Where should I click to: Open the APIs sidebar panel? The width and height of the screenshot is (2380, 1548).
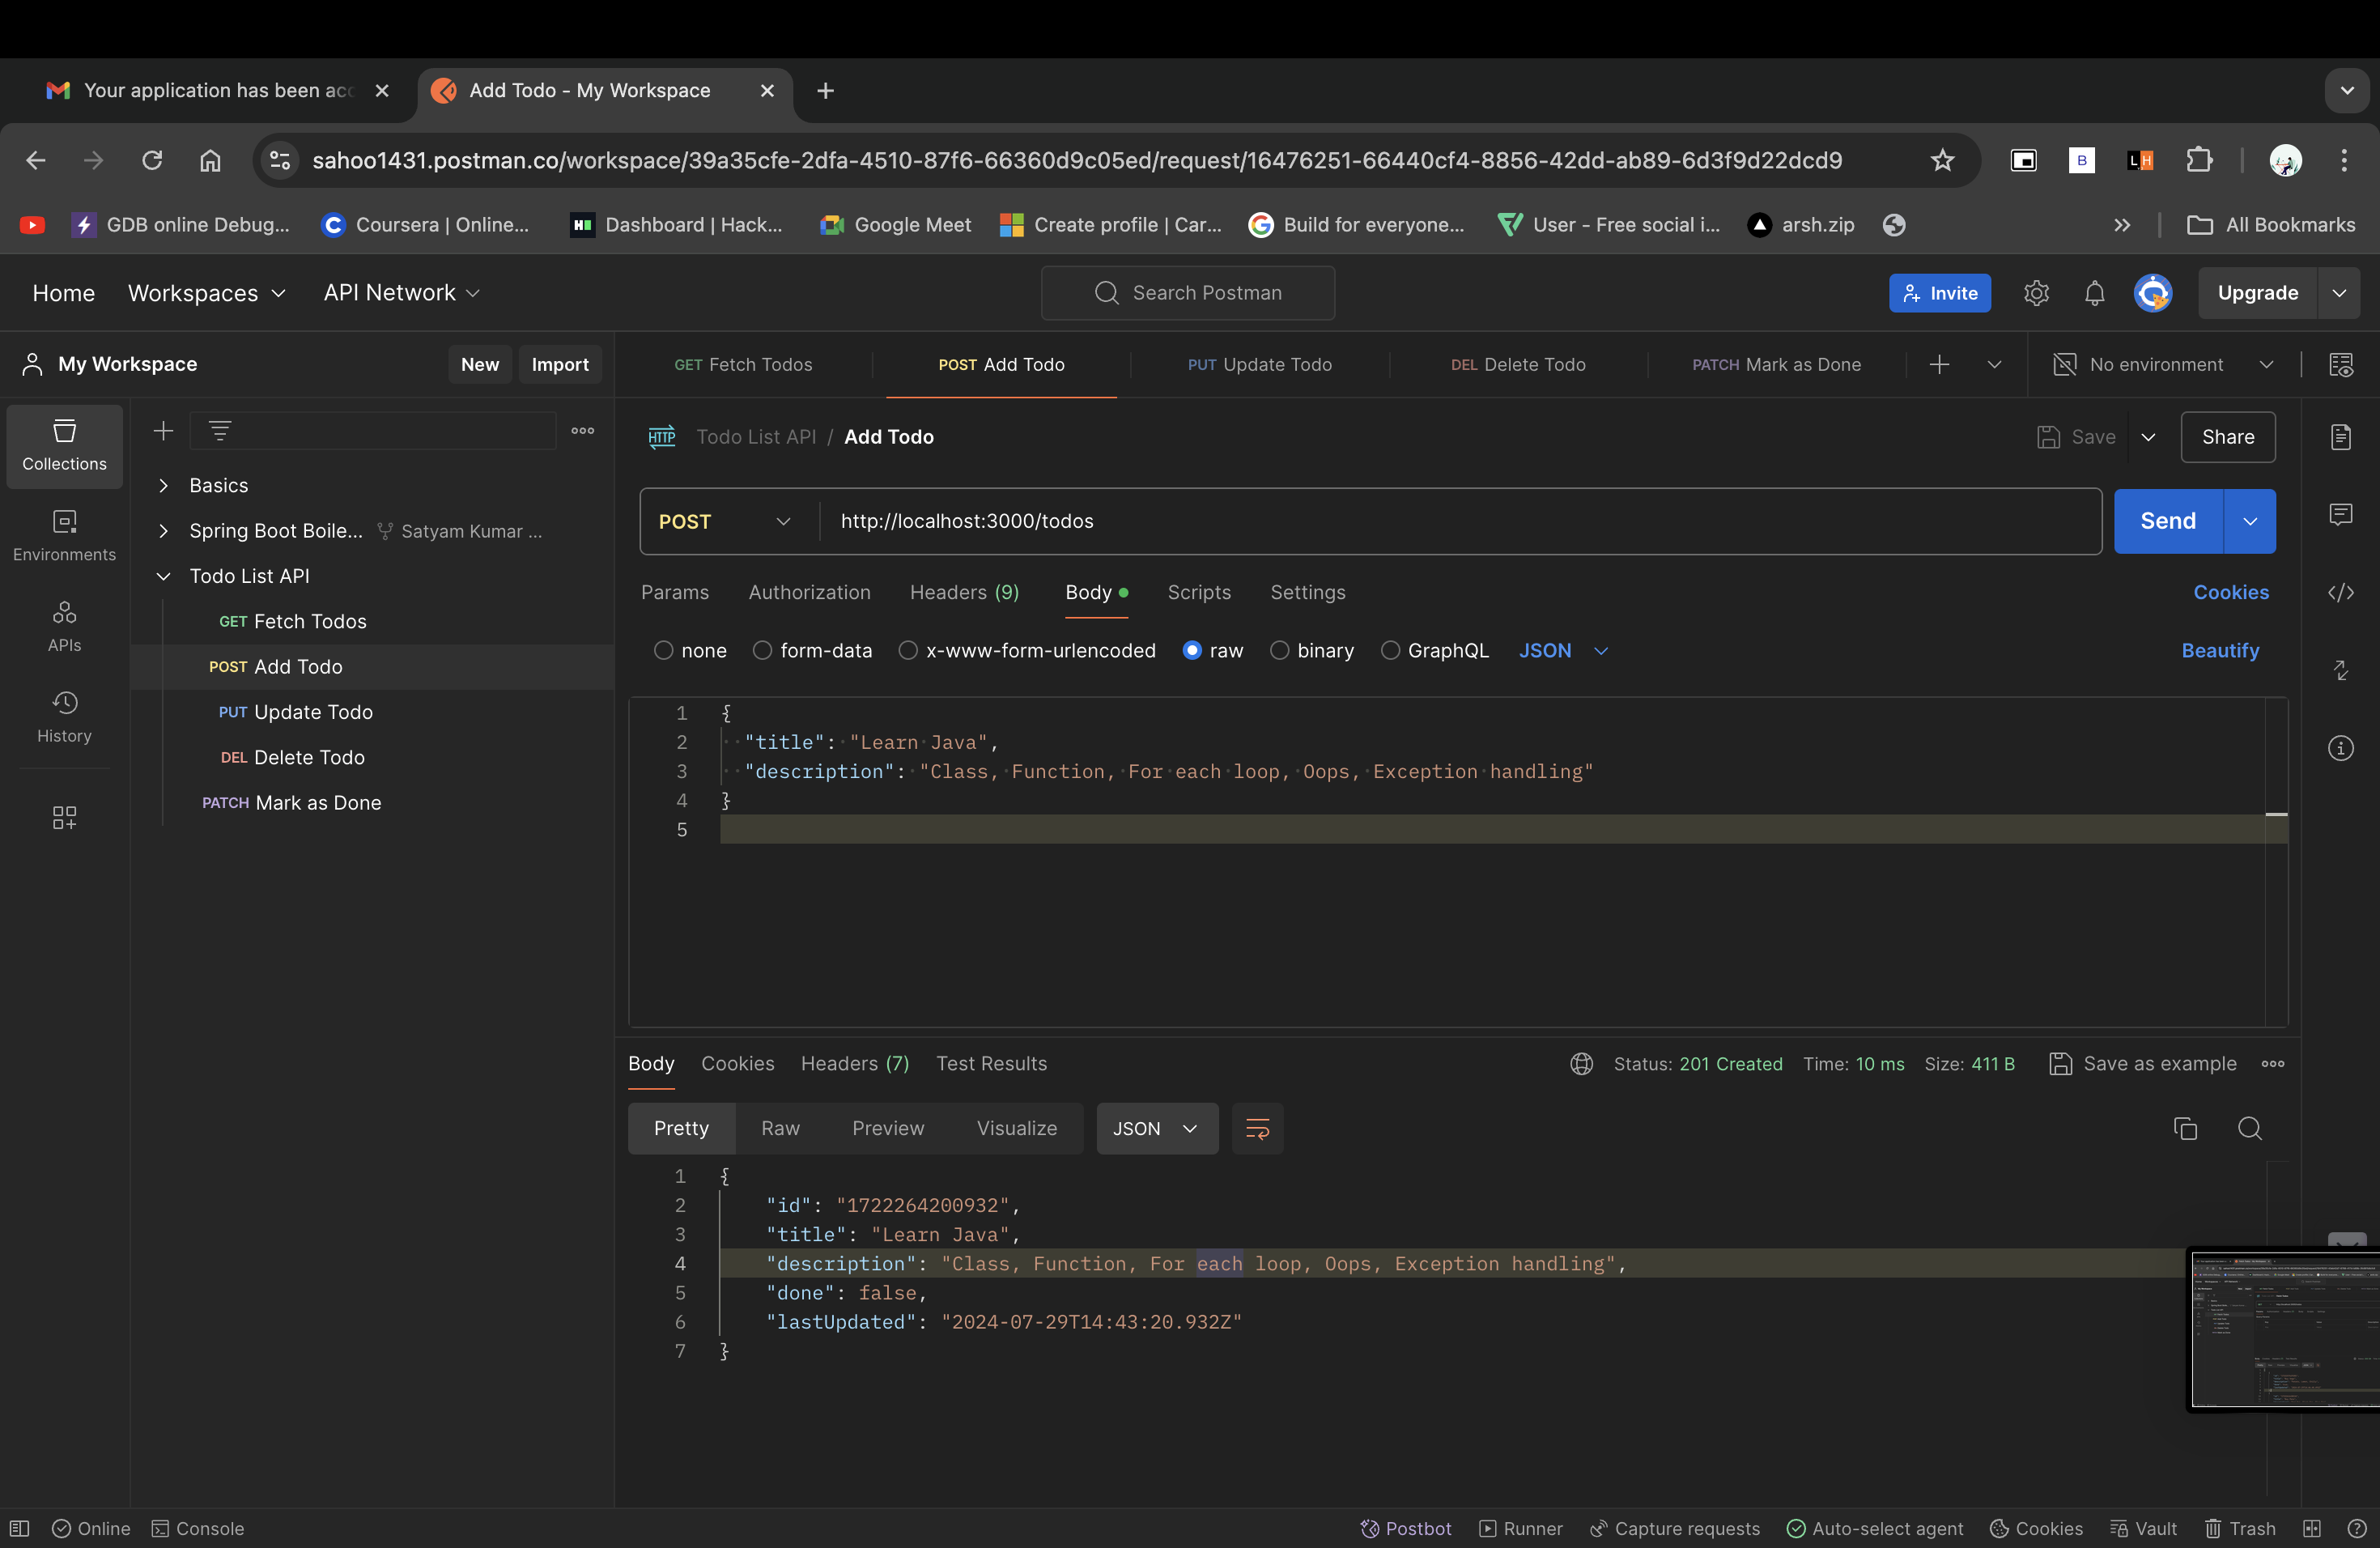[64, 627]
